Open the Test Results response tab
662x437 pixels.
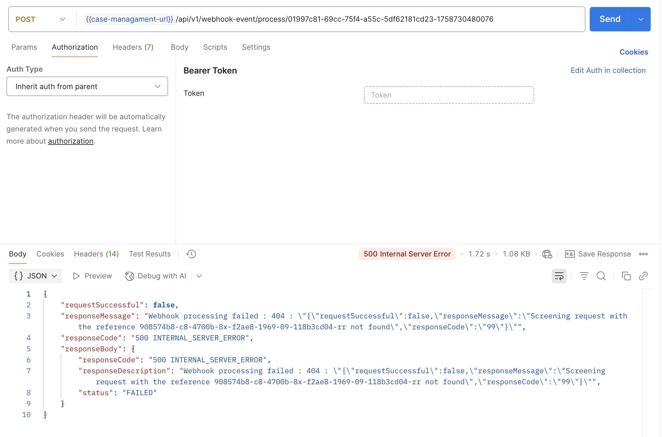[149, 254]
